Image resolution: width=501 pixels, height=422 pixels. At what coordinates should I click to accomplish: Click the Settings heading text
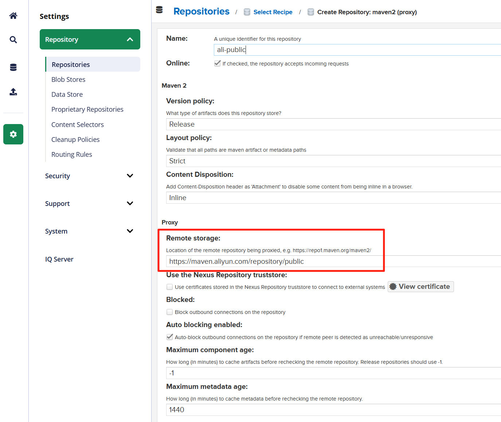54,16
